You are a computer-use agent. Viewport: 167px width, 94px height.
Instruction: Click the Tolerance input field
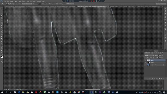click(x=39, y=4)
